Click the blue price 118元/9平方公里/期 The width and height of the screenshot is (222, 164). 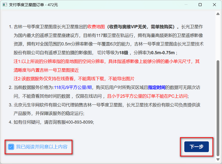pos(73,87)
